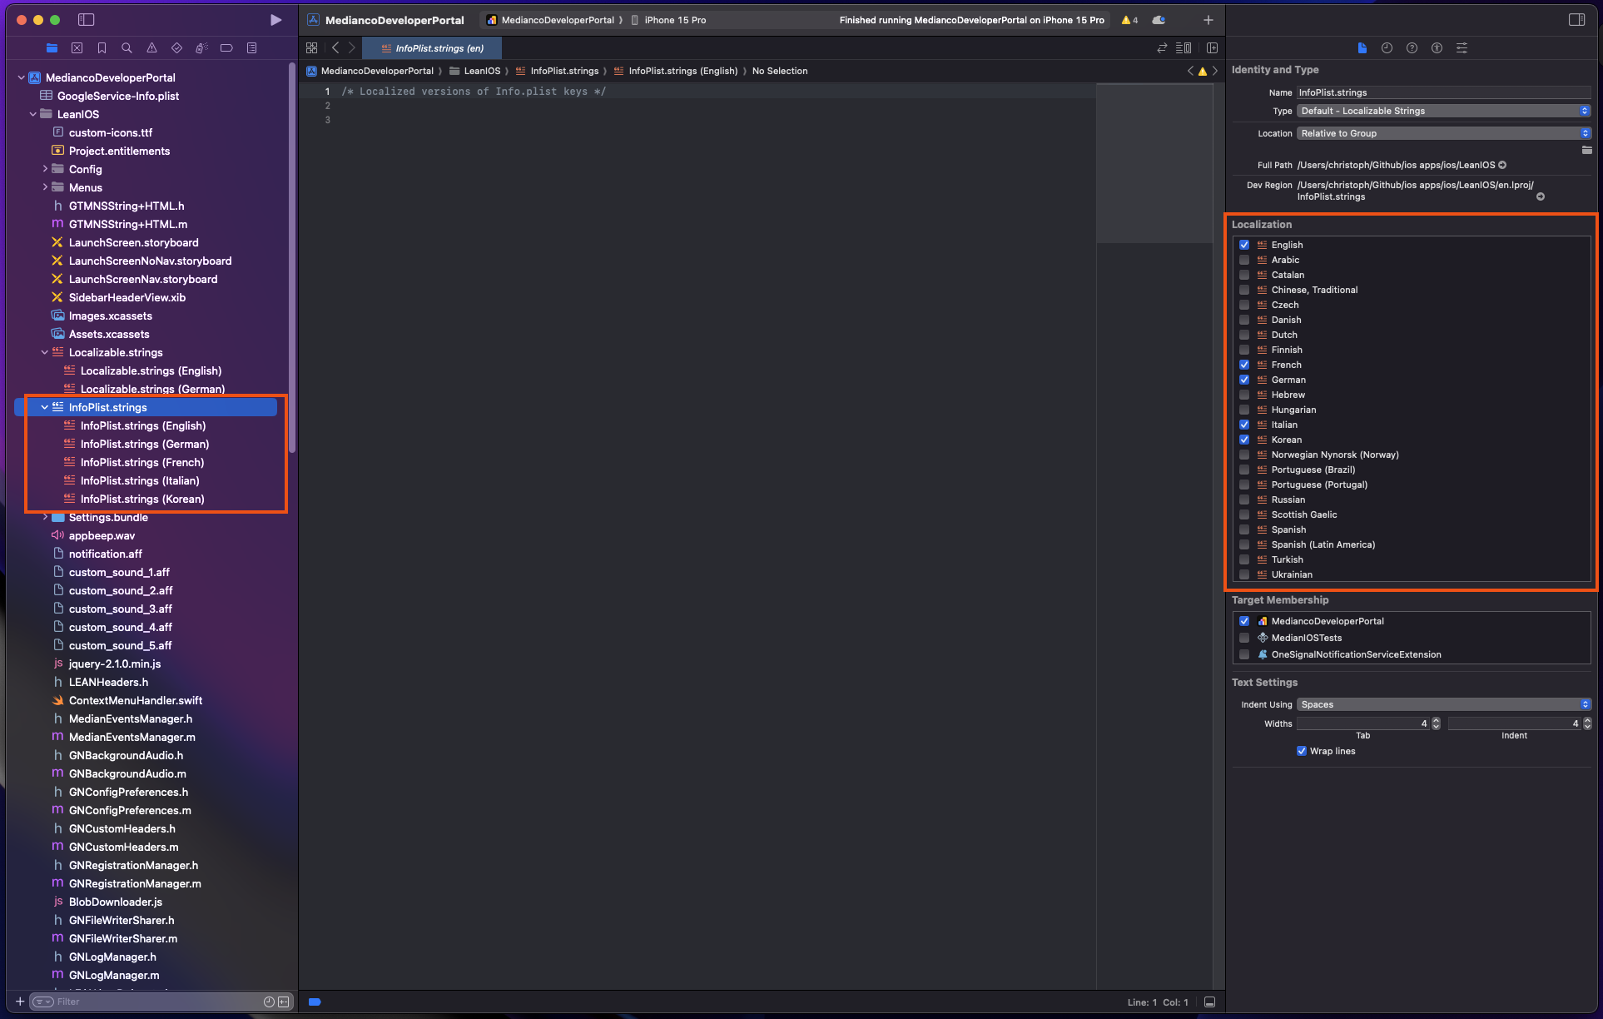Jump to next issue in jump bar
Viewport: 1603px width, 1019px height.
pyautogui.click(x=1214, y=71)
